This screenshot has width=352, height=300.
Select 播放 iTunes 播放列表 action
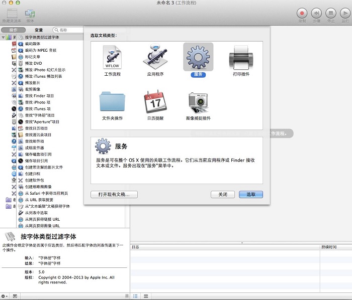tap(50, 76)
